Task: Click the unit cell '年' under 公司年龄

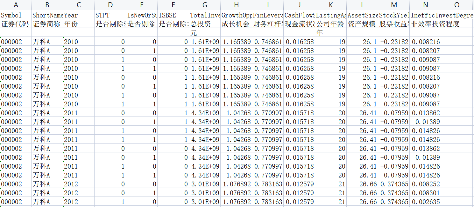Action: tap(331, 33)
